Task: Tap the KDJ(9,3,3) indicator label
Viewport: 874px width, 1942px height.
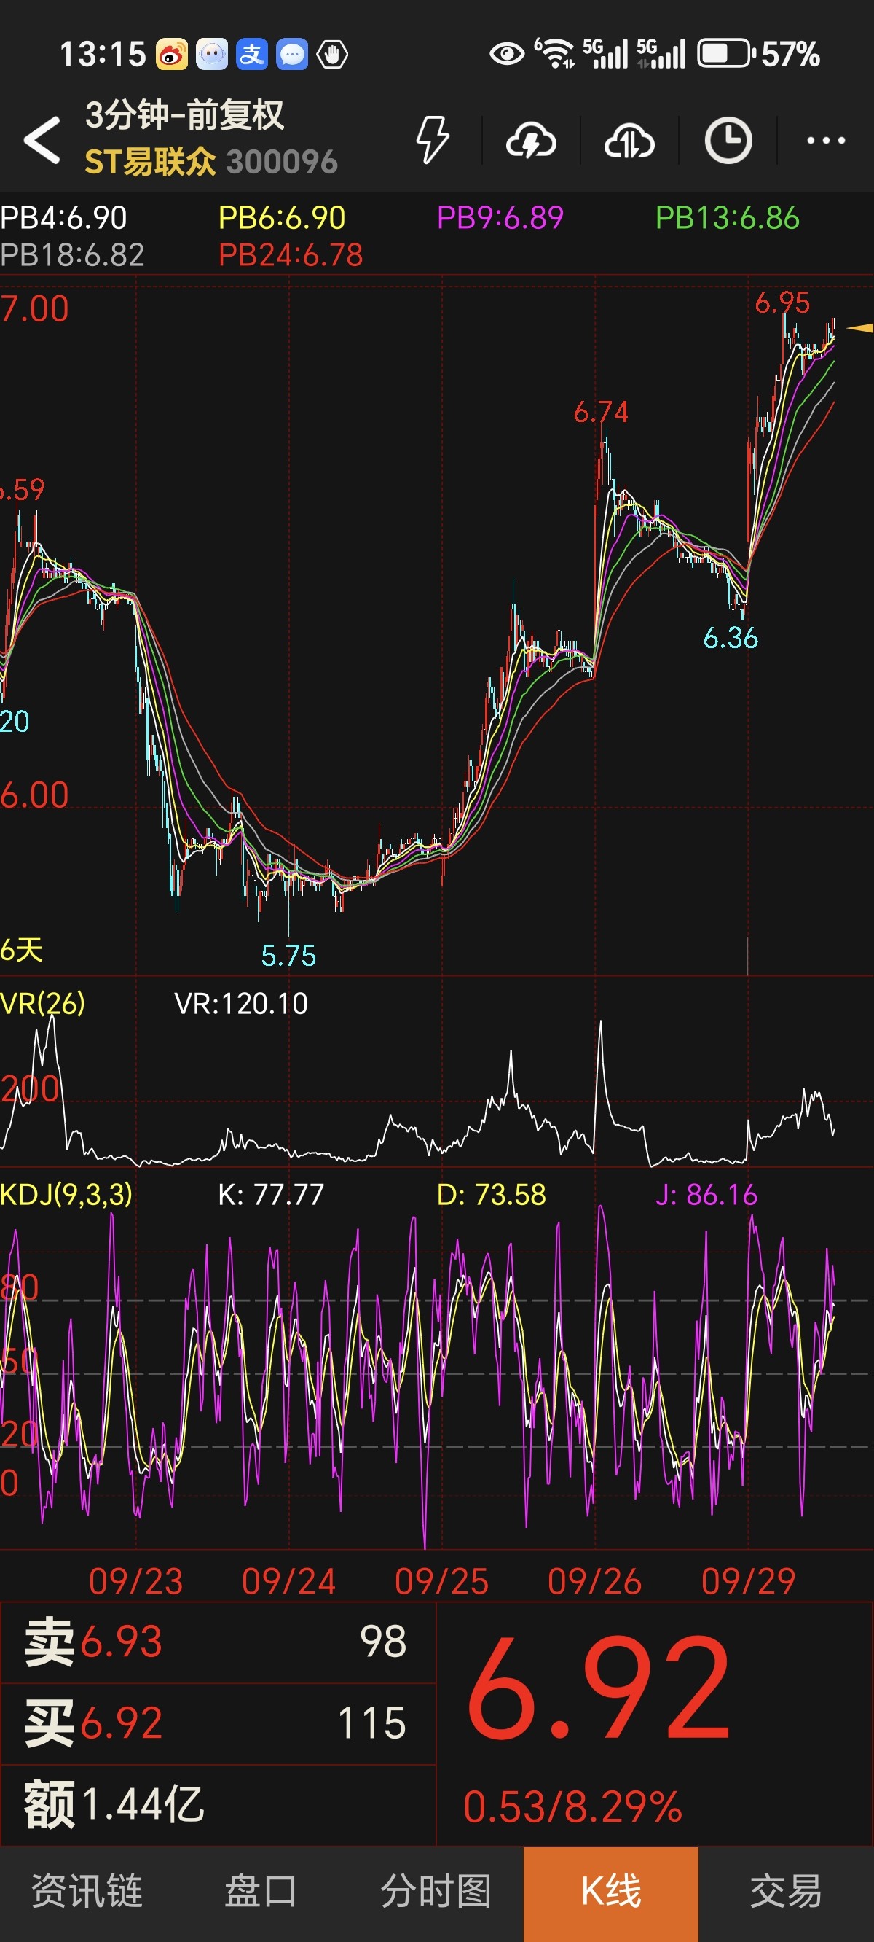Action: point(66,1194)
